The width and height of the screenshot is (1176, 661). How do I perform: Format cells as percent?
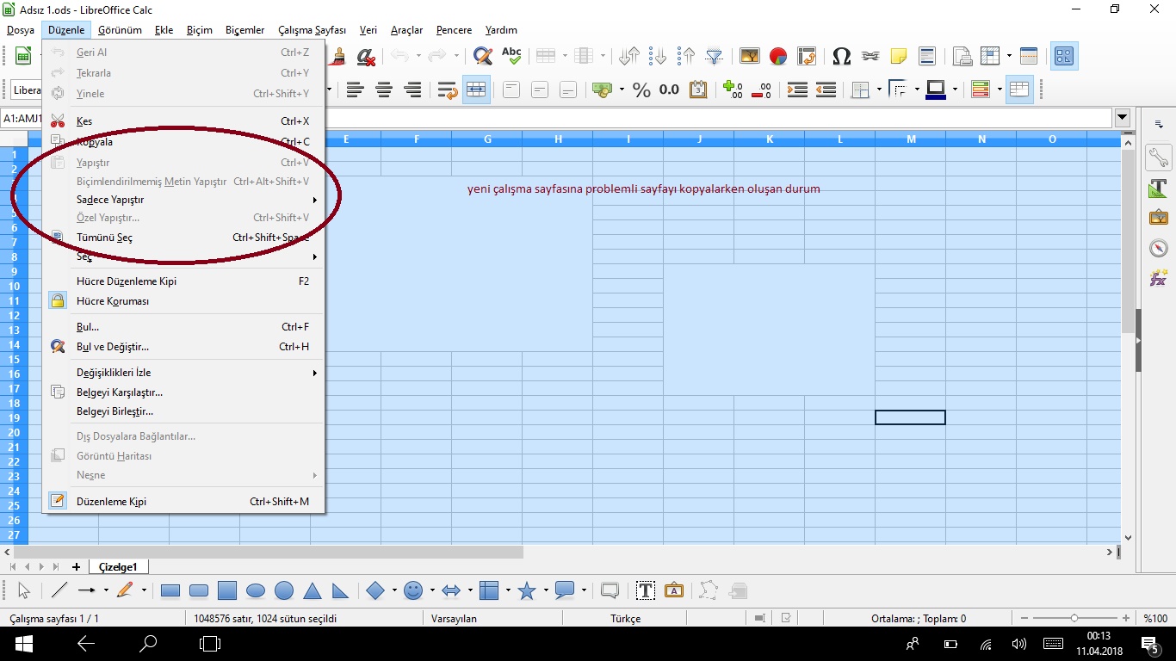pyautogui.click(x=641, y=90)
